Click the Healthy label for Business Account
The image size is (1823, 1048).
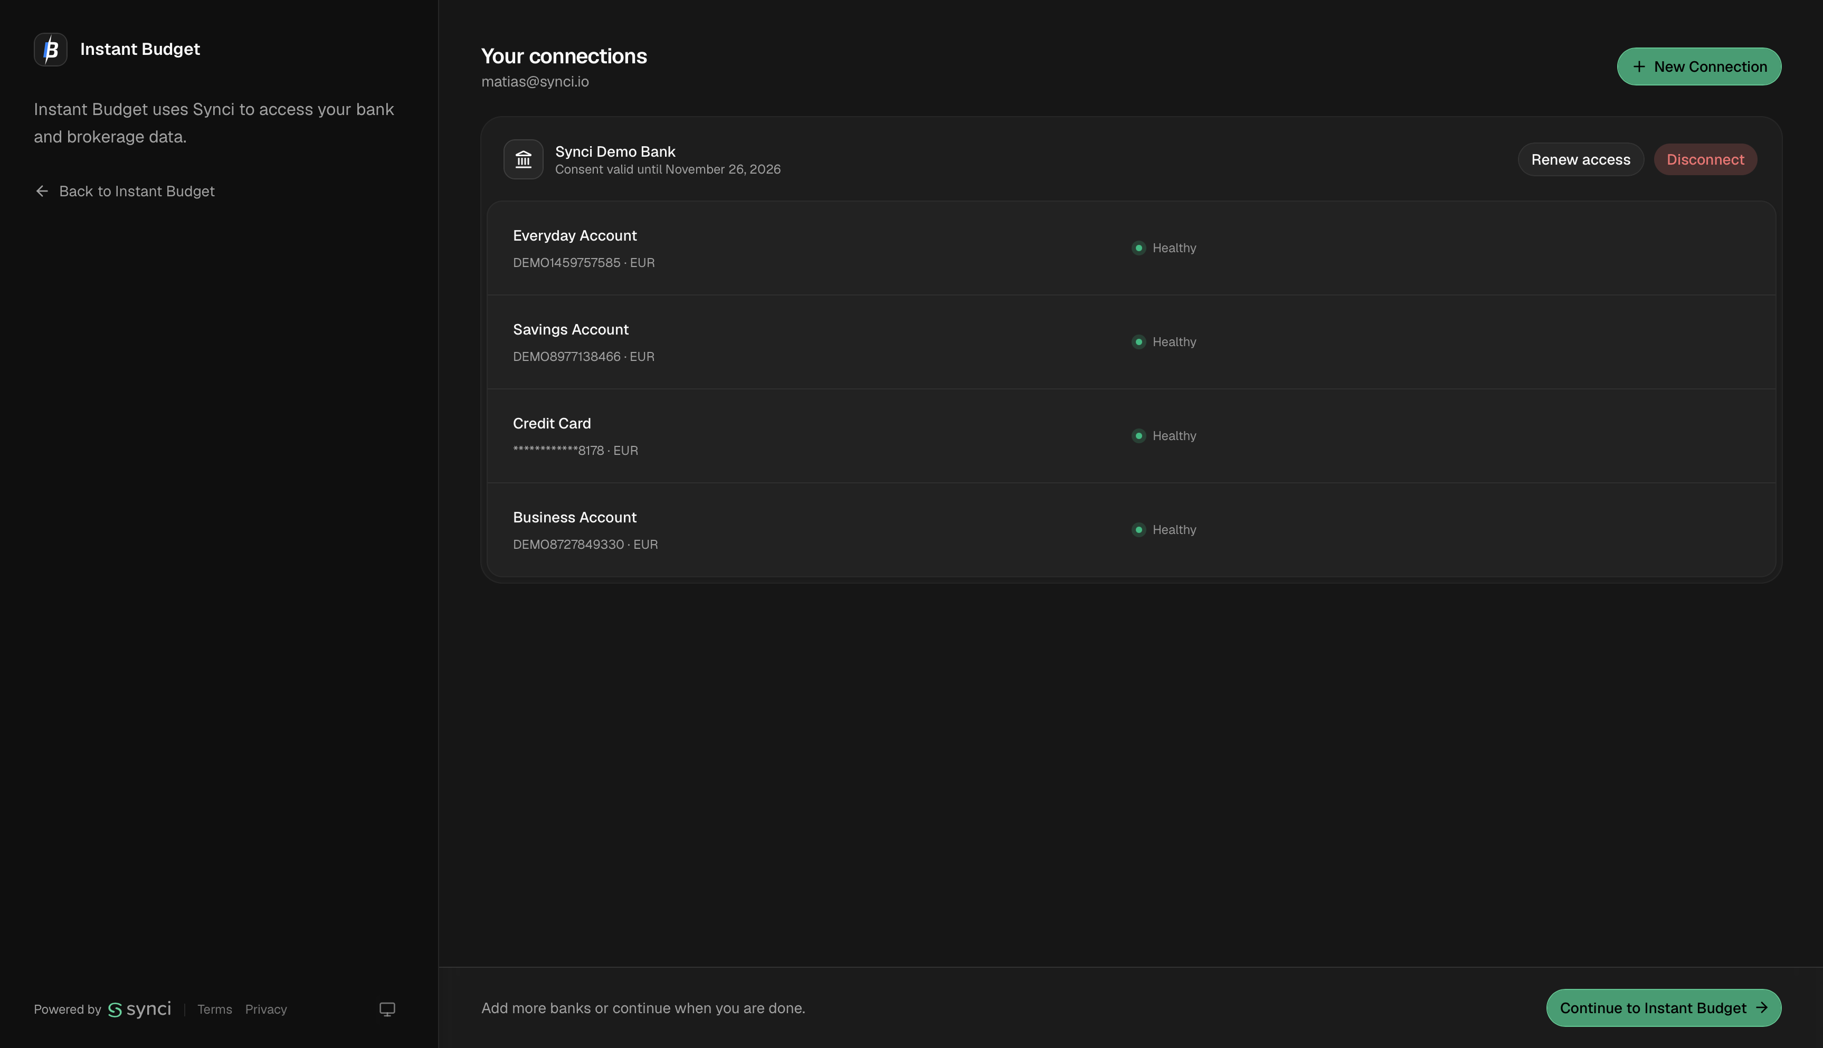[1174, 530]
